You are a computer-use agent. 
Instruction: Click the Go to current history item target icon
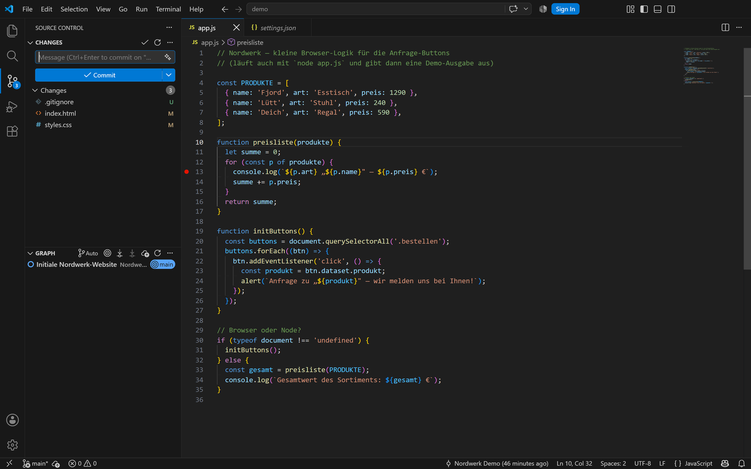107,253
